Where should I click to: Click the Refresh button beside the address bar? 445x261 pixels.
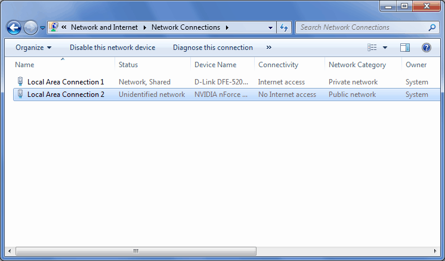coord(285,27)
